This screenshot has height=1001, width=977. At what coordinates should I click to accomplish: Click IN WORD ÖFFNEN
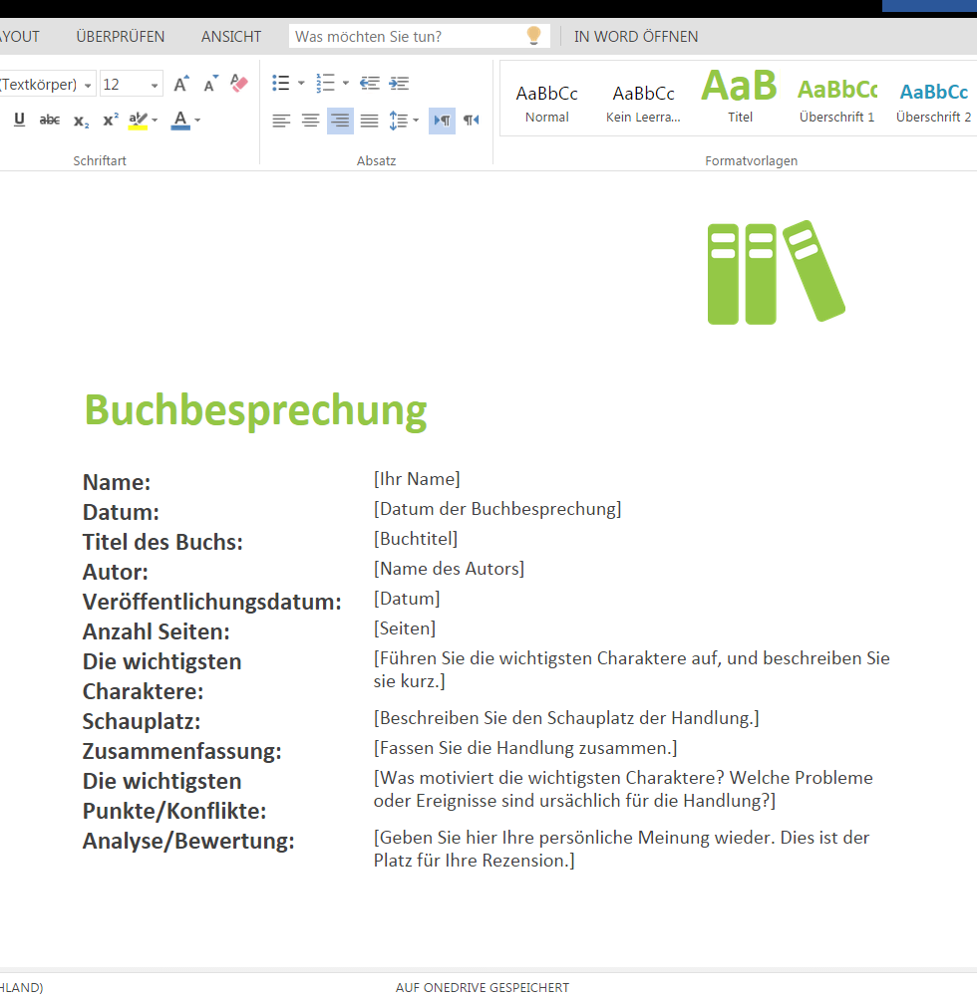pyautogui.click(x=636, y=37)
